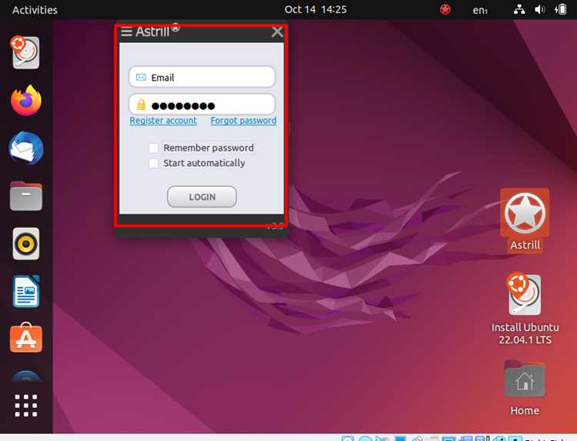577x441 pixels.
Task: Open the Forgot password link
Action: (243, 121)
